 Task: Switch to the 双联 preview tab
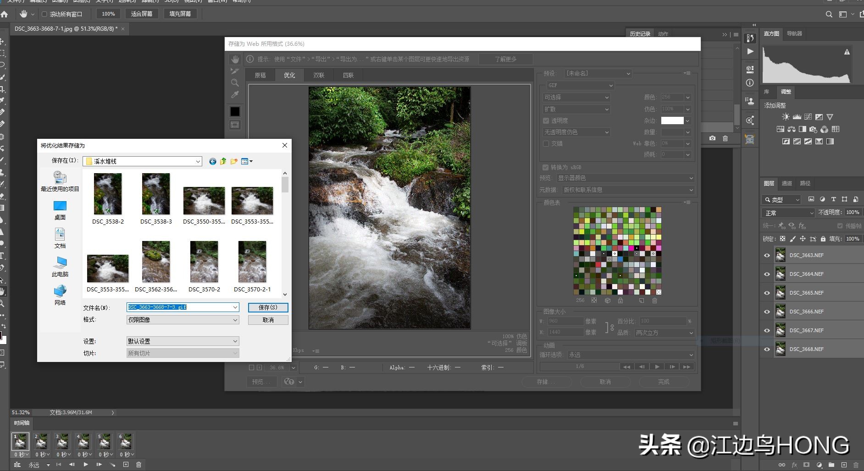coord(319,75)
